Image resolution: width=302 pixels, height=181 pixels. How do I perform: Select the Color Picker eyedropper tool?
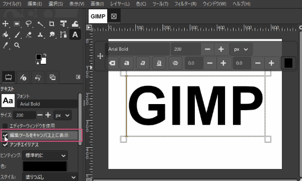[x=6, y=45]
